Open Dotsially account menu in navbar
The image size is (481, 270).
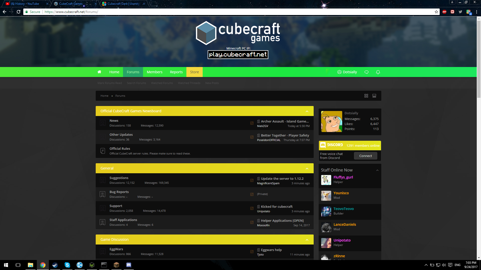(x=347, y=72)
